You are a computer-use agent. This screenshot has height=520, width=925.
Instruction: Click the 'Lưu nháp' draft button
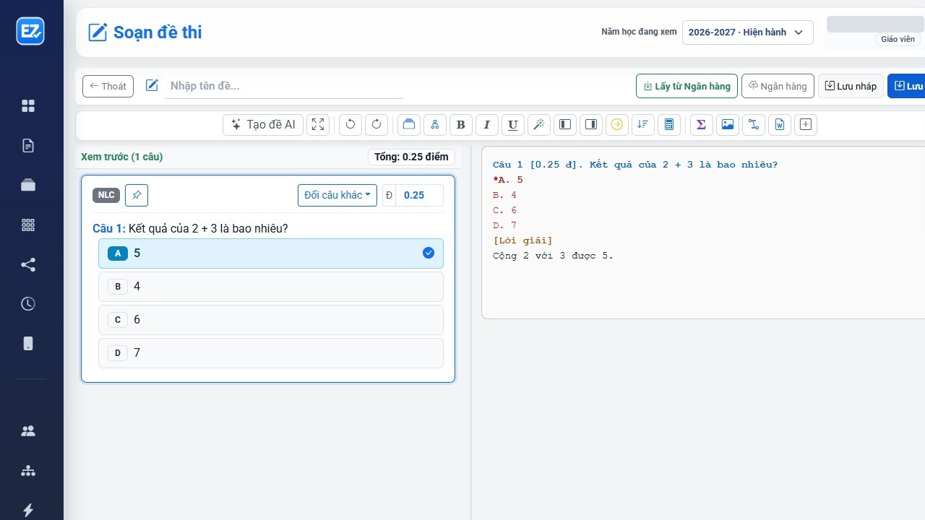(x=851, y=86)
